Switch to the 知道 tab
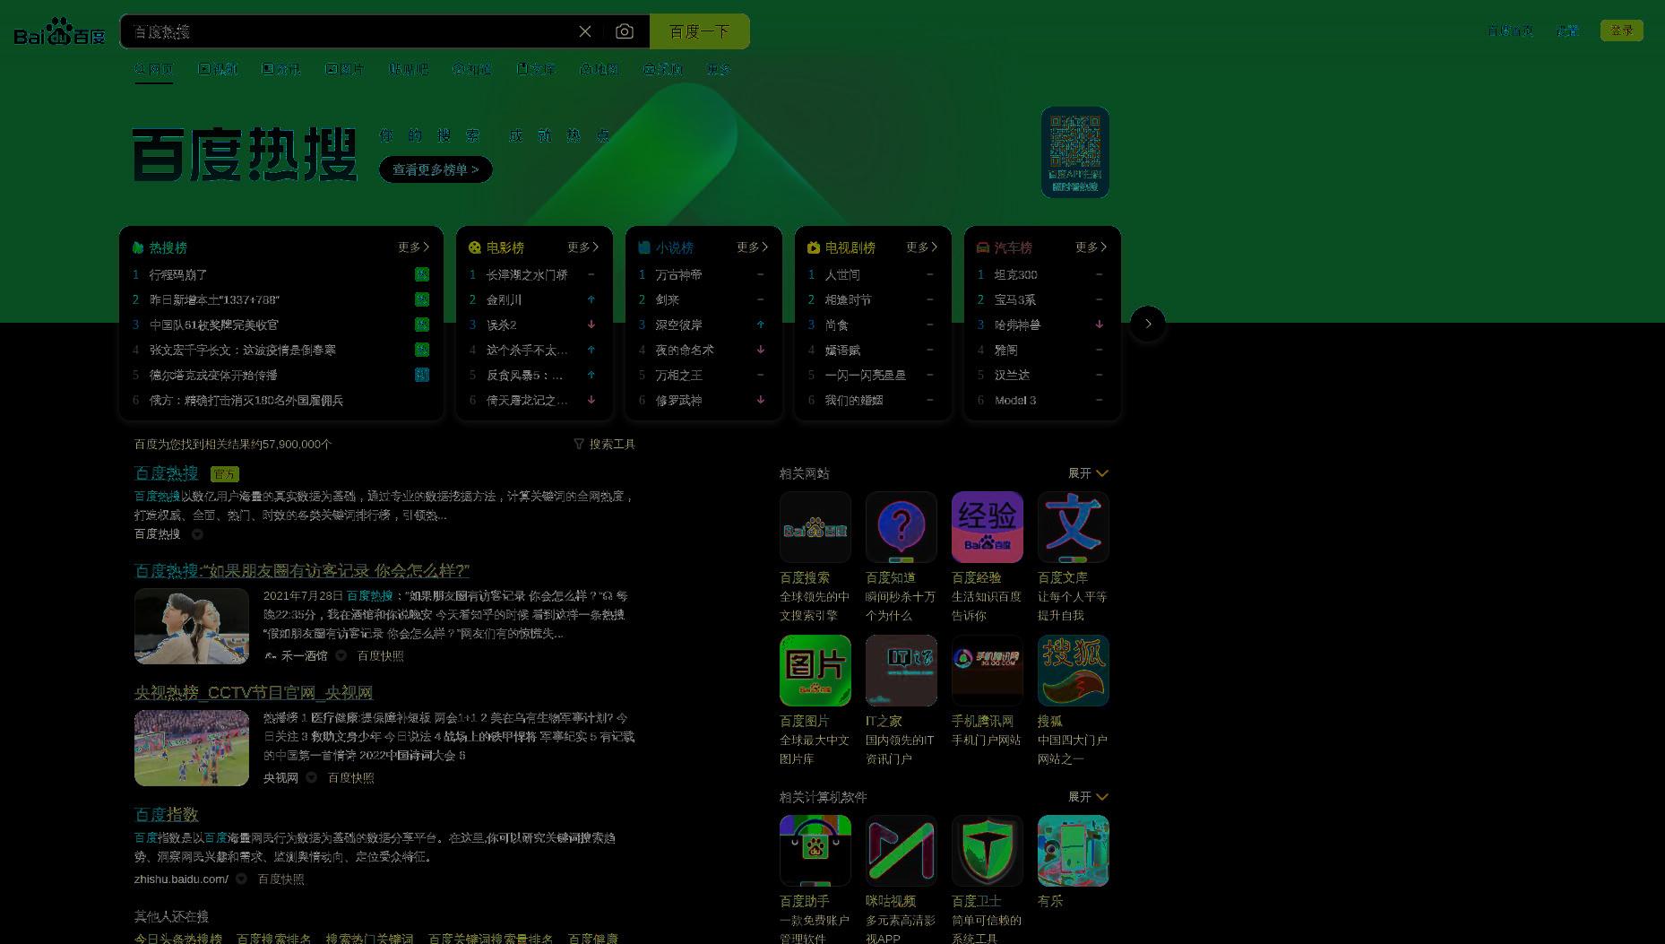Viewport: 1665px width, 944px height. (472, 69)
